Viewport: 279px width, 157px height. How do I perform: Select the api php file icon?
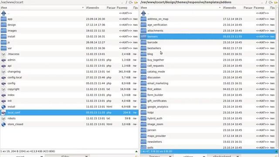pos(3,66)
